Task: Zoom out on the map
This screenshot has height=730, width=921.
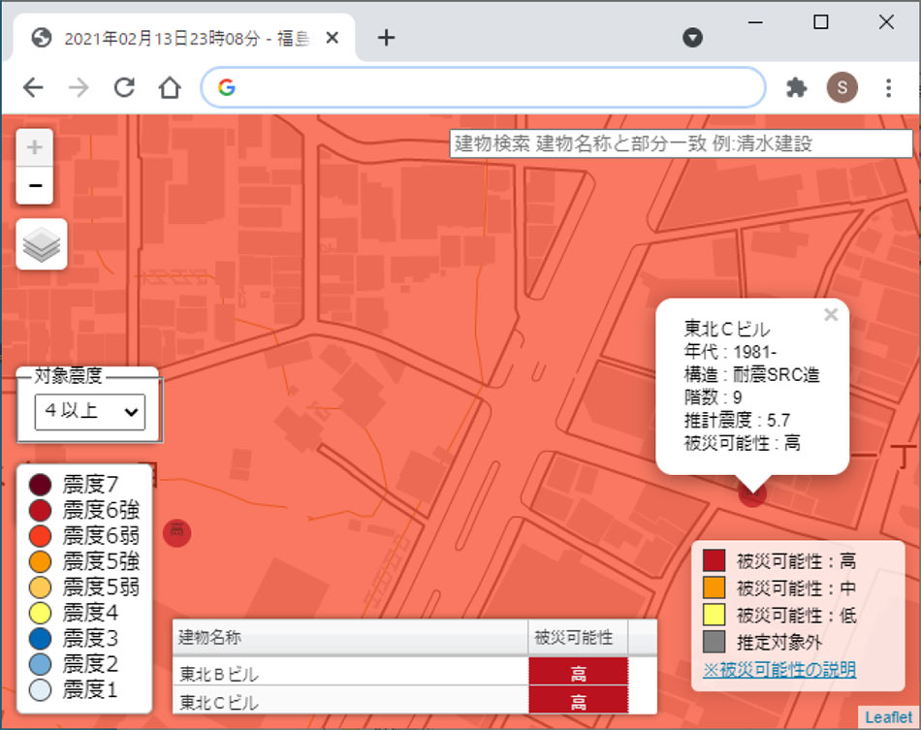Action: (x=34, y=184)
